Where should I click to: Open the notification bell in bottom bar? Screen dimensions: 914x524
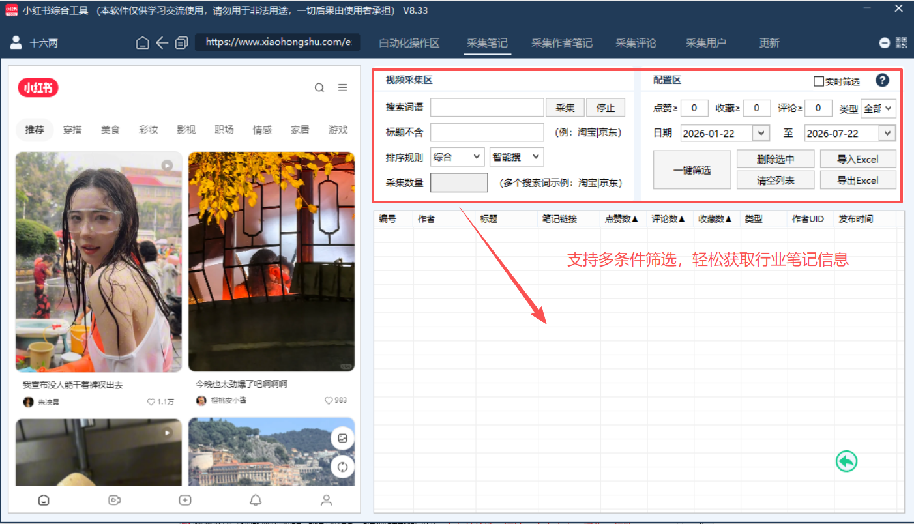point(256,500)
